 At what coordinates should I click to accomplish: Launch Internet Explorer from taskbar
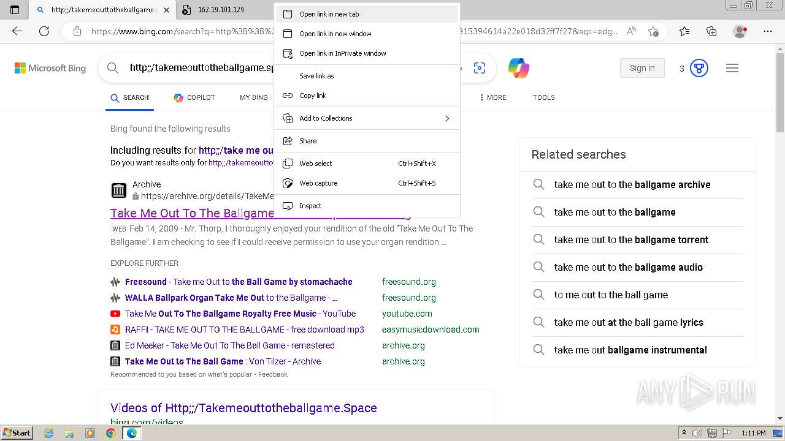coord(48,433)
